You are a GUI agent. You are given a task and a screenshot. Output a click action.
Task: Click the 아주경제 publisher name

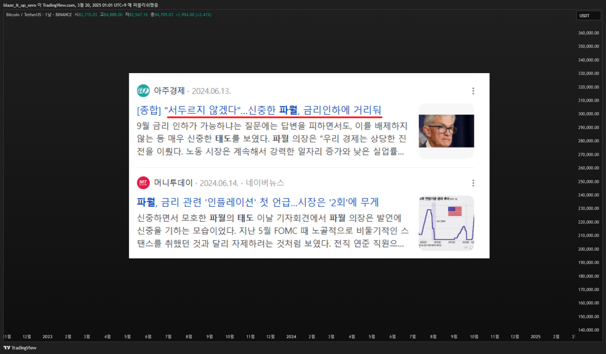click(169, 91)
